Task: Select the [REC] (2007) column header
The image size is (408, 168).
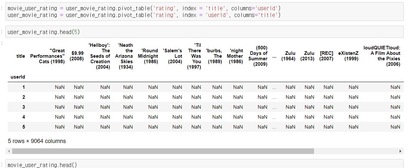Action: click(x=326, y=56)
